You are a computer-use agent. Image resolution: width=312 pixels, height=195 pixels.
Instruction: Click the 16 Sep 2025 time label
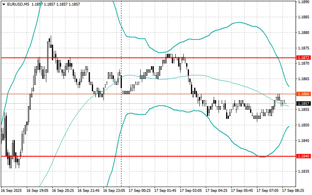[x=12, y=191]
